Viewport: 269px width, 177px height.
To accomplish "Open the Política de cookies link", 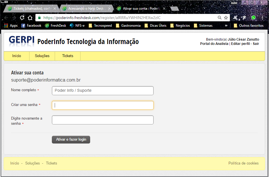I will pyautogui.click(x=243, y=163).
